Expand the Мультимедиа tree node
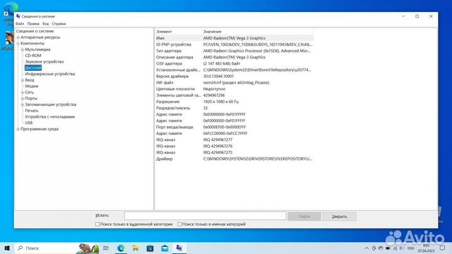 click(23, 50)
